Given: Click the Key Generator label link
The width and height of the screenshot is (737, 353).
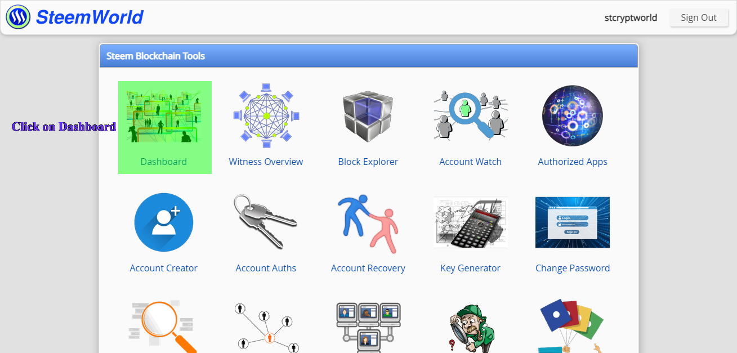Looking at the screenshot, I should click(x=471, y=268).
